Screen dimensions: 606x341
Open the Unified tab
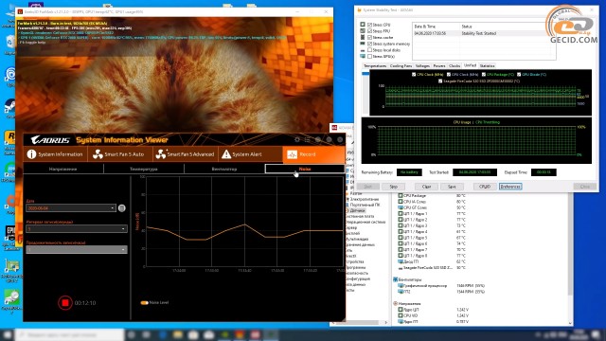coord(470,65)
